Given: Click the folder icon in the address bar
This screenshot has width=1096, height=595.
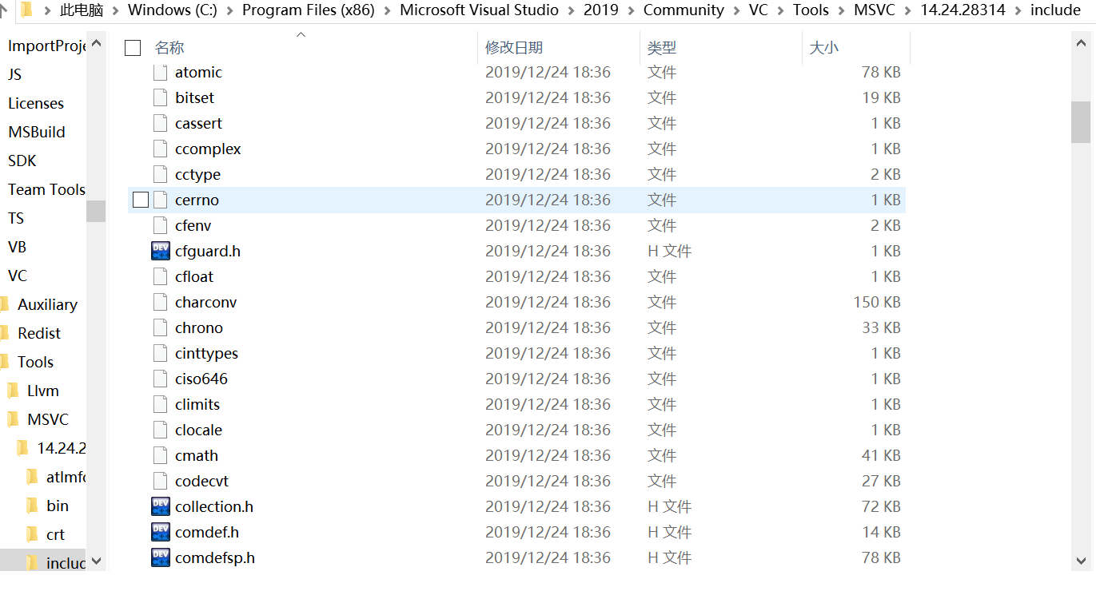Looking at the screenshot, I should (x=26, y=10).
